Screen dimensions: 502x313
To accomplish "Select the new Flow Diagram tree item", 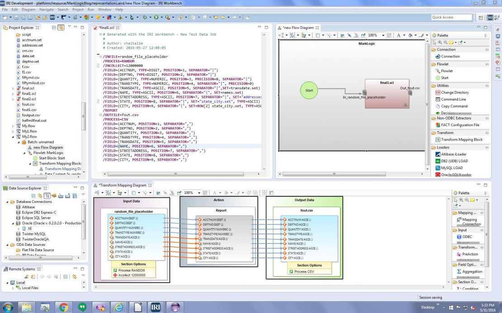I will [x=46, y=147].
